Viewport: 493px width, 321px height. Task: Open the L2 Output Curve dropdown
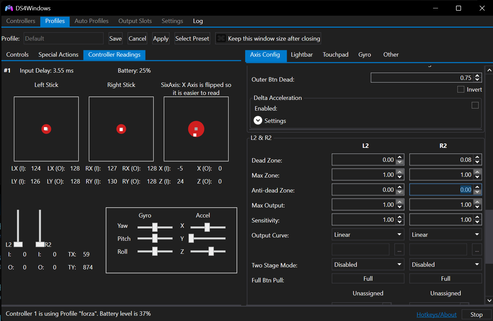[368, 235]
